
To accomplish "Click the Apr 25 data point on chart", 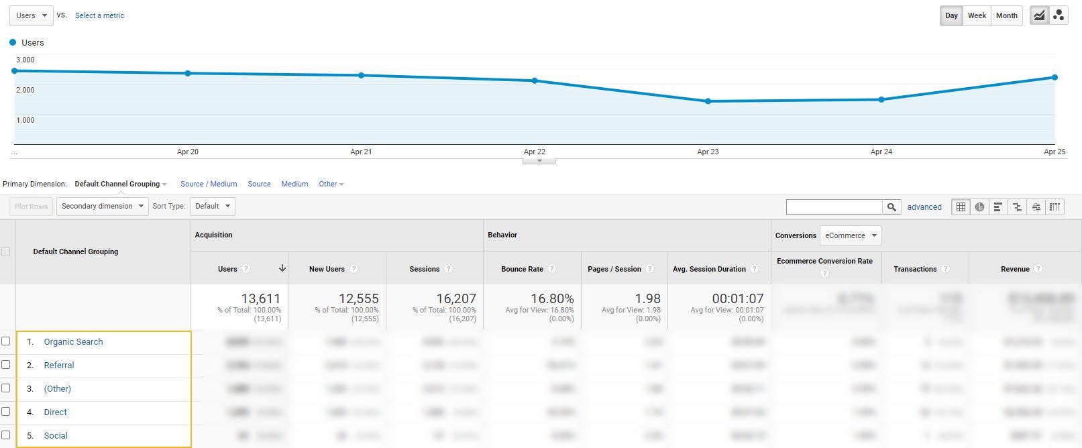I will [1054, 77].
